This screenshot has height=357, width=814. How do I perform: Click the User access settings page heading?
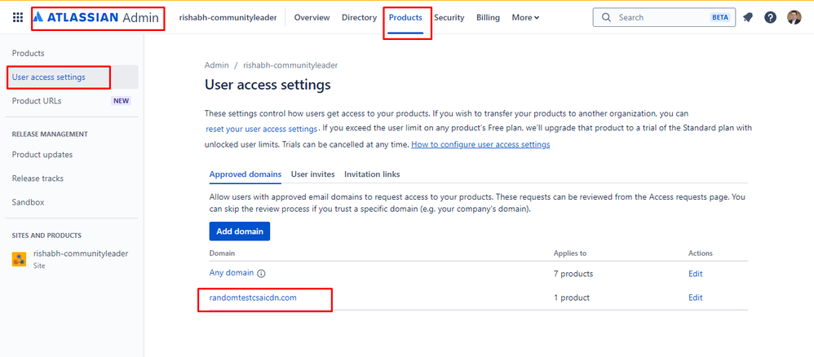pos(268,85)
